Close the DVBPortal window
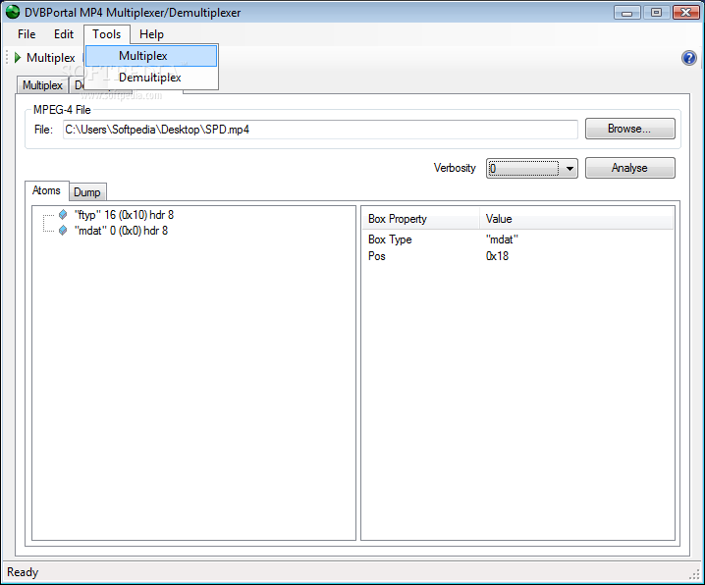This screenshot has height=585, width=705. [x=686, y=13]
